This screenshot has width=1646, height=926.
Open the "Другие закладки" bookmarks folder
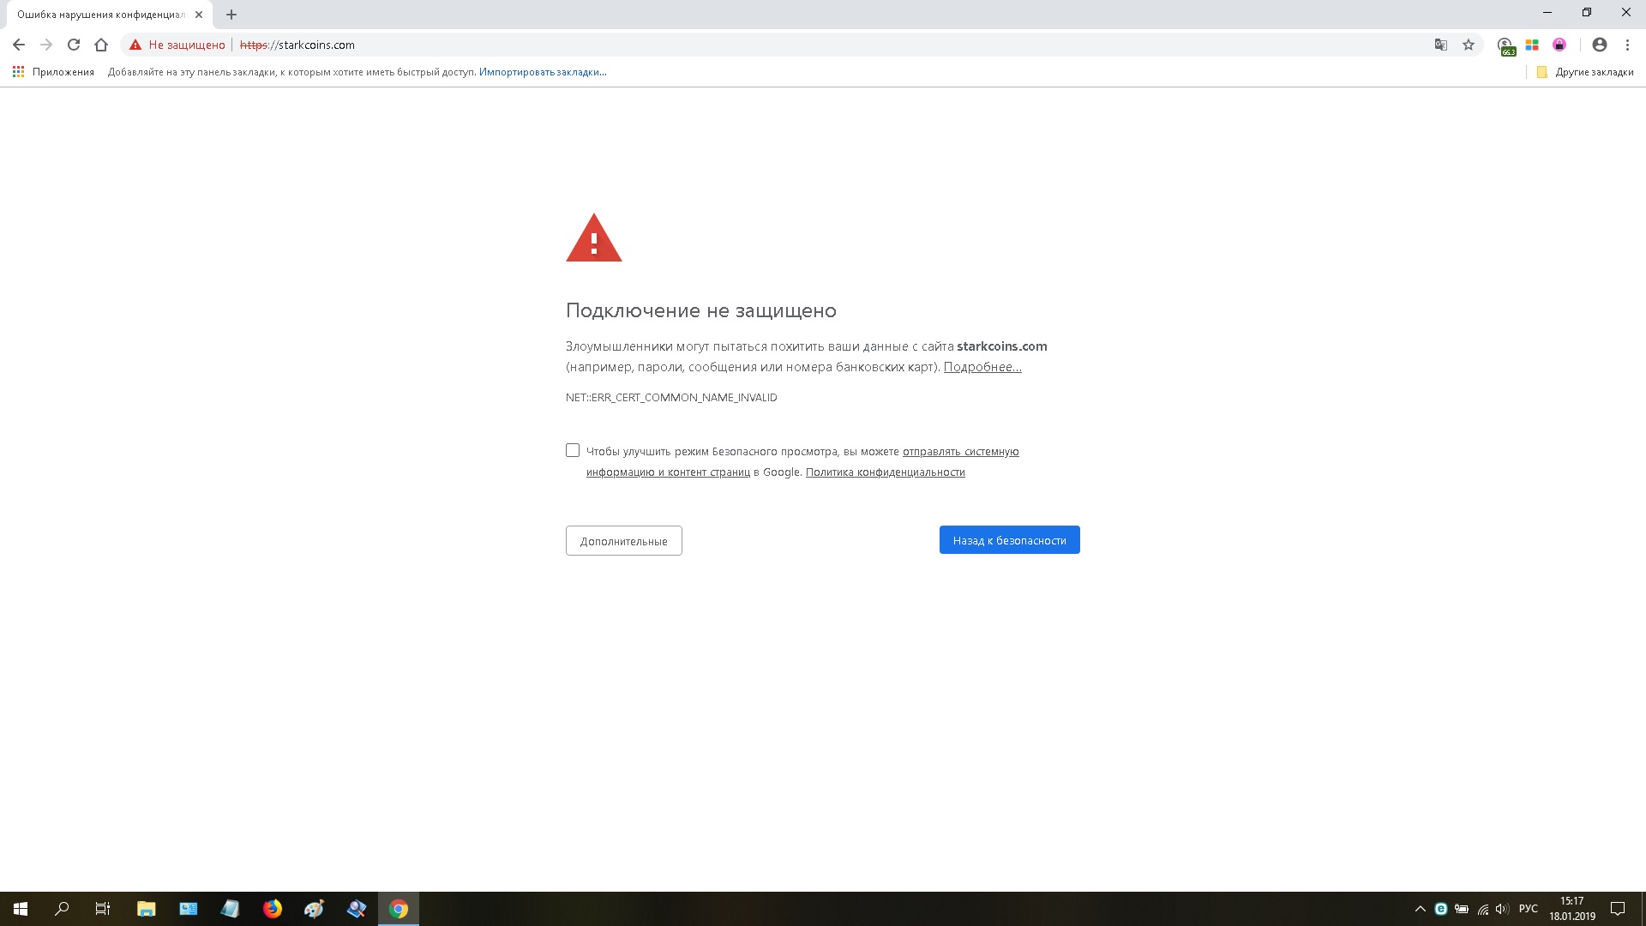point(1585,72)
